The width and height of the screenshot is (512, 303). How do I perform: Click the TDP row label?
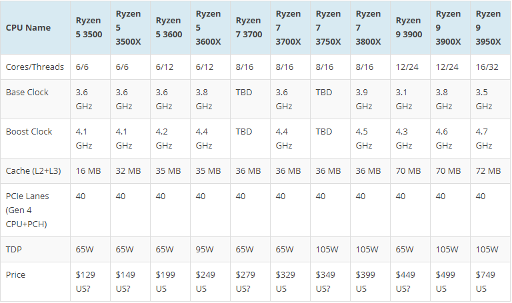[x=35, y=250]
